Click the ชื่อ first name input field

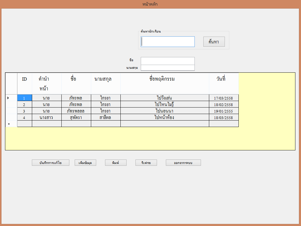(x=168, y=61)
